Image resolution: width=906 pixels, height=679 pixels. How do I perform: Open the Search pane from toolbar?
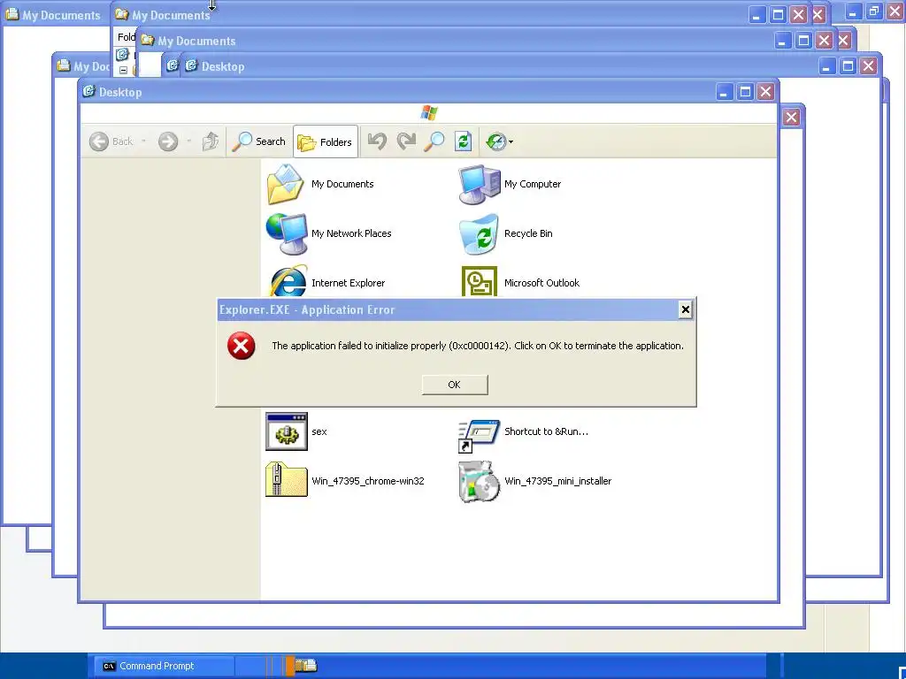tap(258, 141)
